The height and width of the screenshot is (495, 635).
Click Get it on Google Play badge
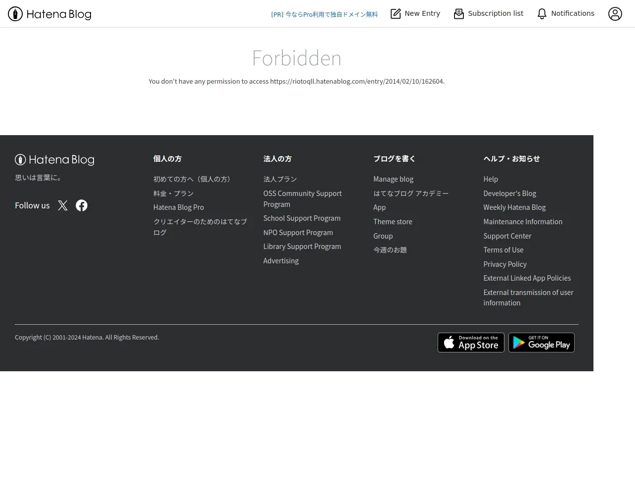542,343
